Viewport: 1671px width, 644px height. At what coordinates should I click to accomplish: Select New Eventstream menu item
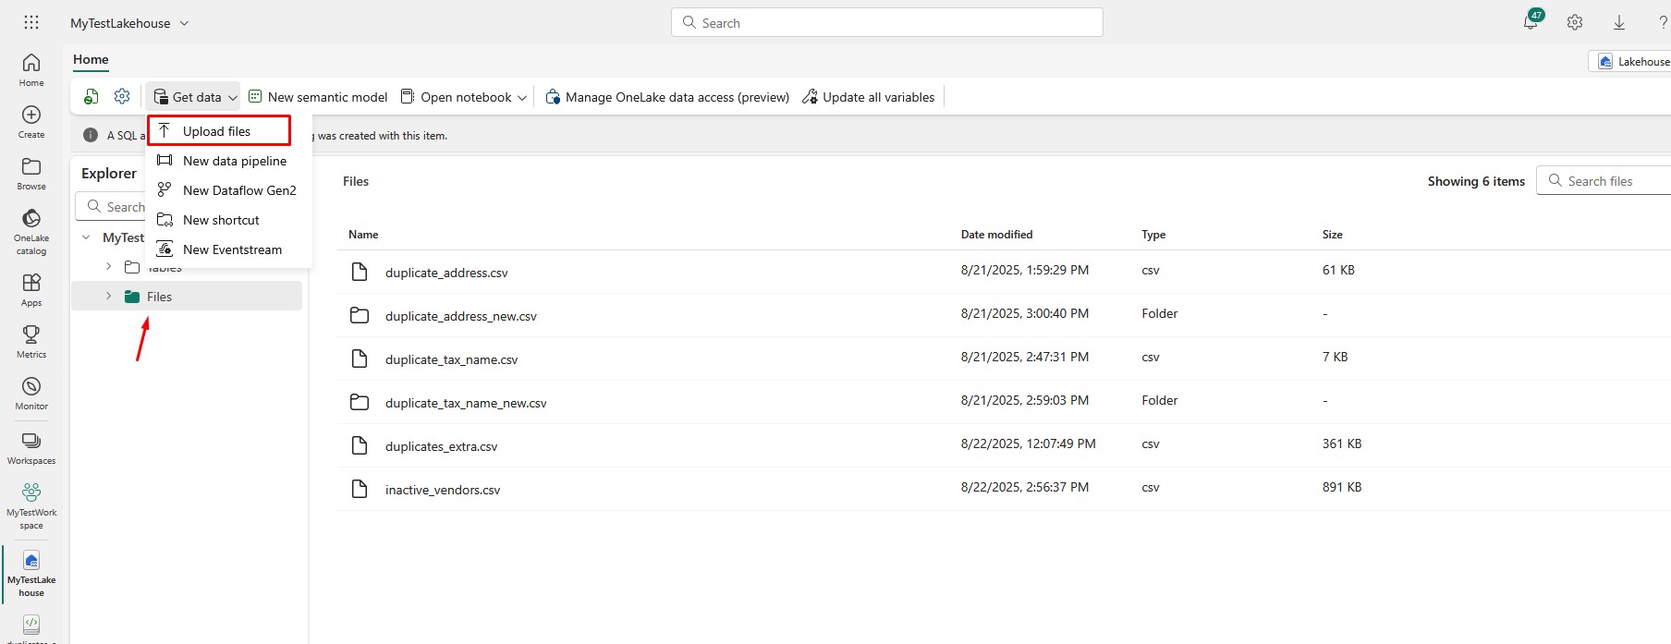(228, 249)
